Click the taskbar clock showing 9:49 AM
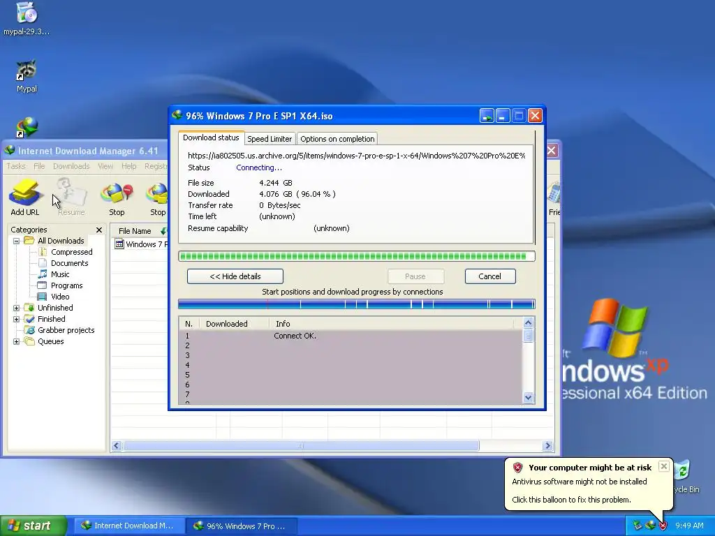715x536 pixels. click(x=689, y=526)
